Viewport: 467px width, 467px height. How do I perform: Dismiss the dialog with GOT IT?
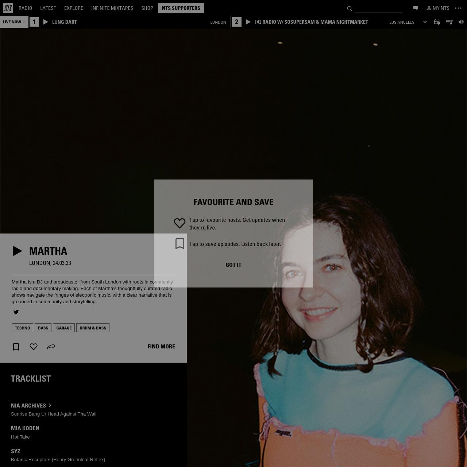(233, 265)
